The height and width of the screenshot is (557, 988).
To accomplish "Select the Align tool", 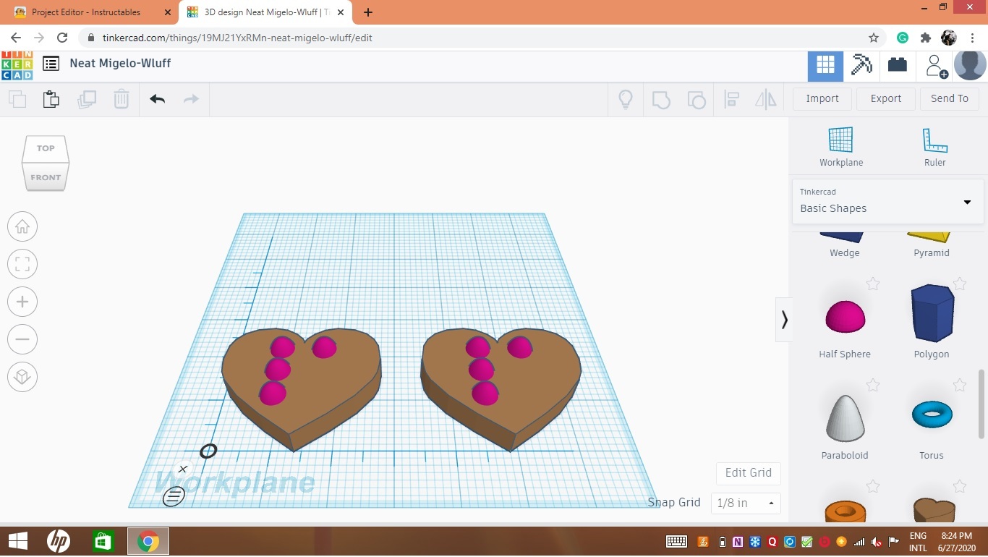I will [x=731, y=99].
